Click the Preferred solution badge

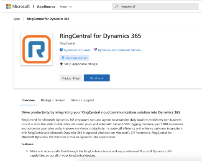click(74, 58)
